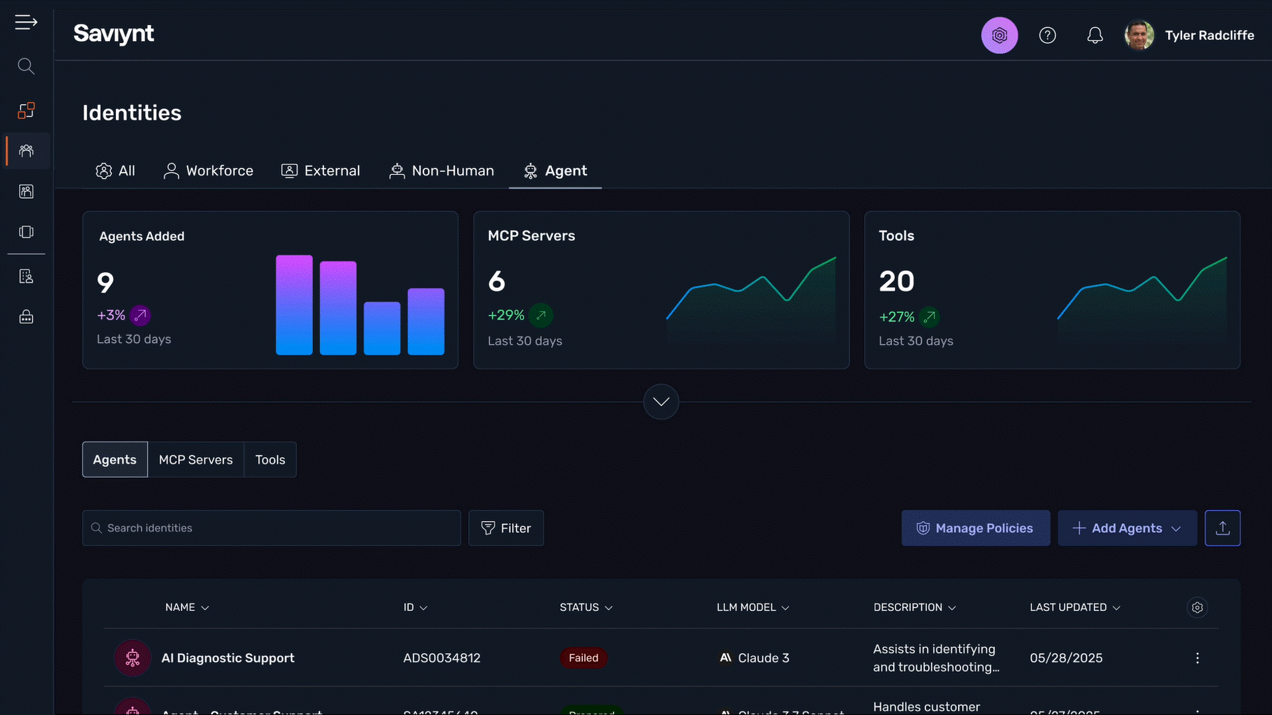Switch to the Workforce tab

[x=208, y=171]
